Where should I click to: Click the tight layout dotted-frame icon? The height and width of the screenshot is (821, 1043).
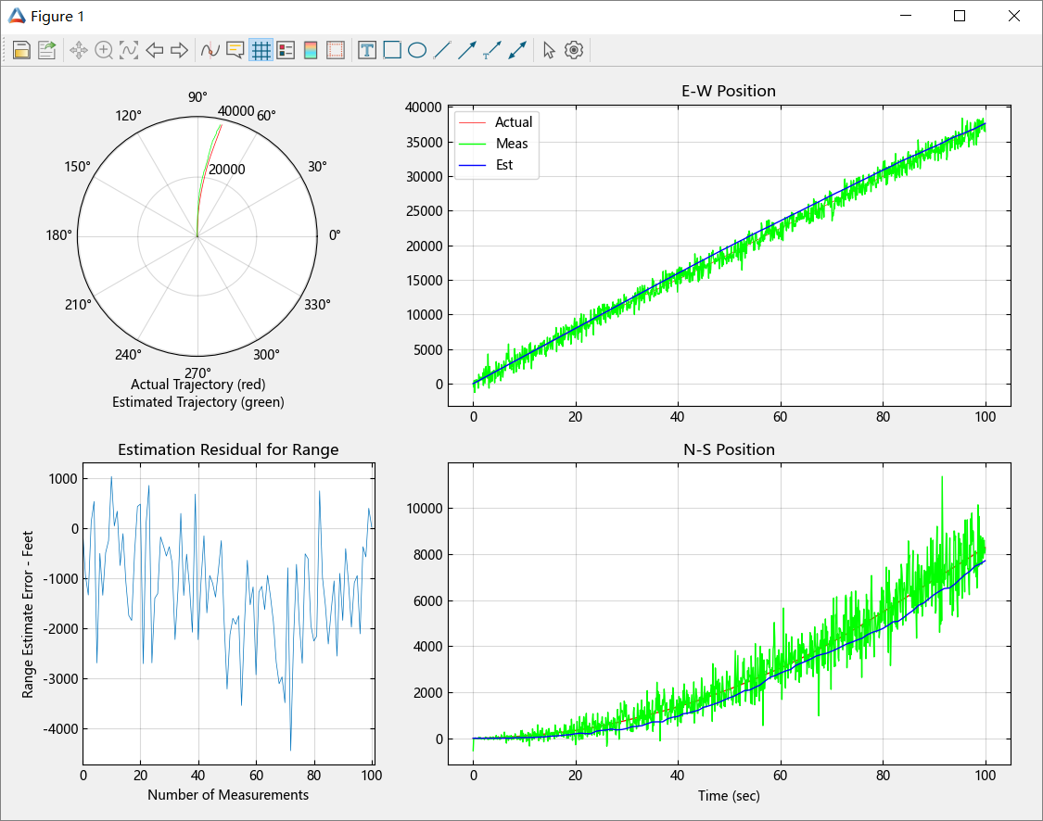(x=336, y=51)
